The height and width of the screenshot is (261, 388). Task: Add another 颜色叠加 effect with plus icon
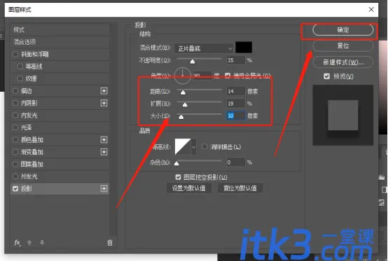tap(104, 140)
